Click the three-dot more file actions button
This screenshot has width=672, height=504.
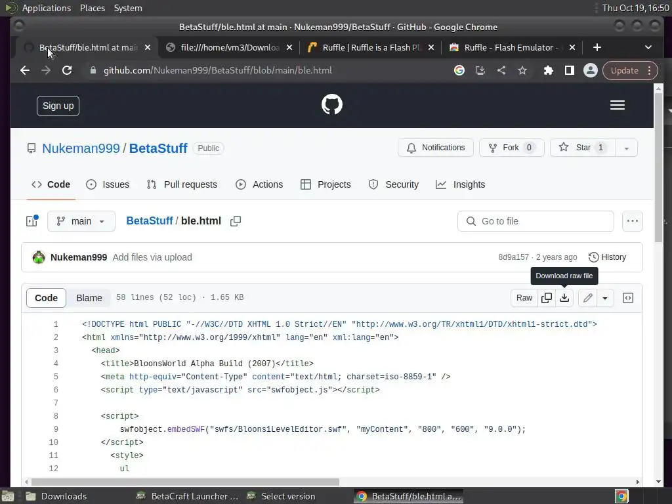(632, 221)
